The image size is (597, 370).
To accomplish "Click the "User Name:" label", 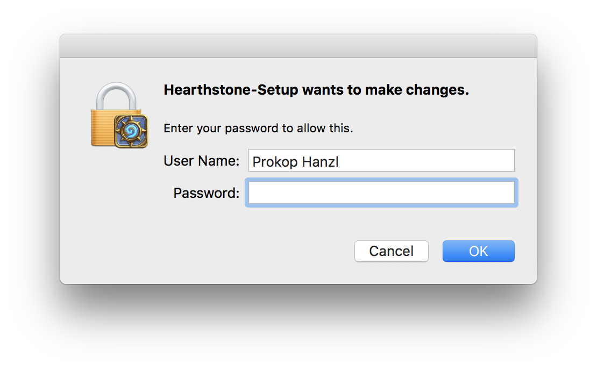I will click(201, 161).
